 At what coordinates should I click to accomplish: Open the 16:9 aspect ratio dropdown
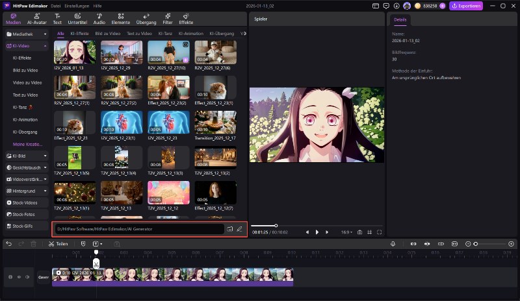pyautogui.click(x=347, y=232)
